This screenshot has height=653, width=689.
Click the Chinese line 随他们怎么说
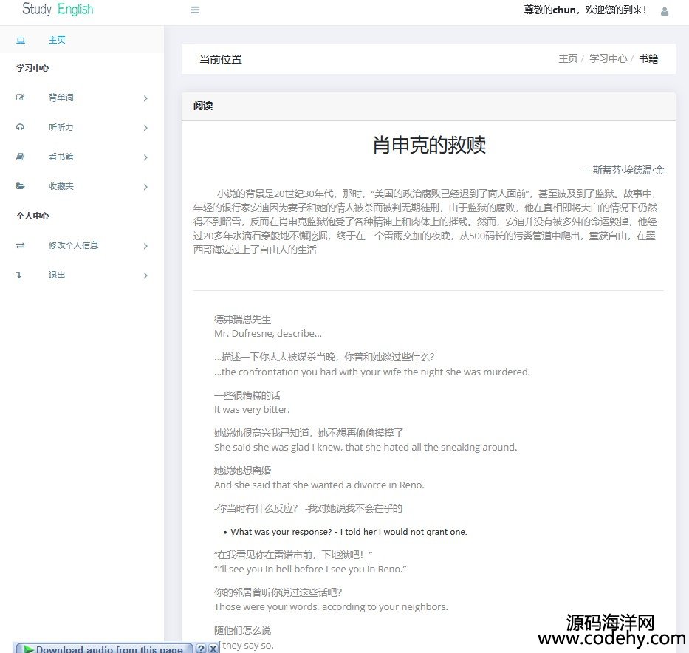tap(242, 630)
